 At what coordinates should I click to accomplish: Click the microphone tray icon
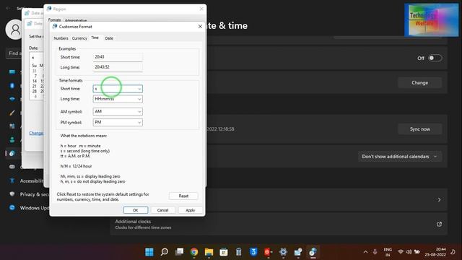[375, 252]
